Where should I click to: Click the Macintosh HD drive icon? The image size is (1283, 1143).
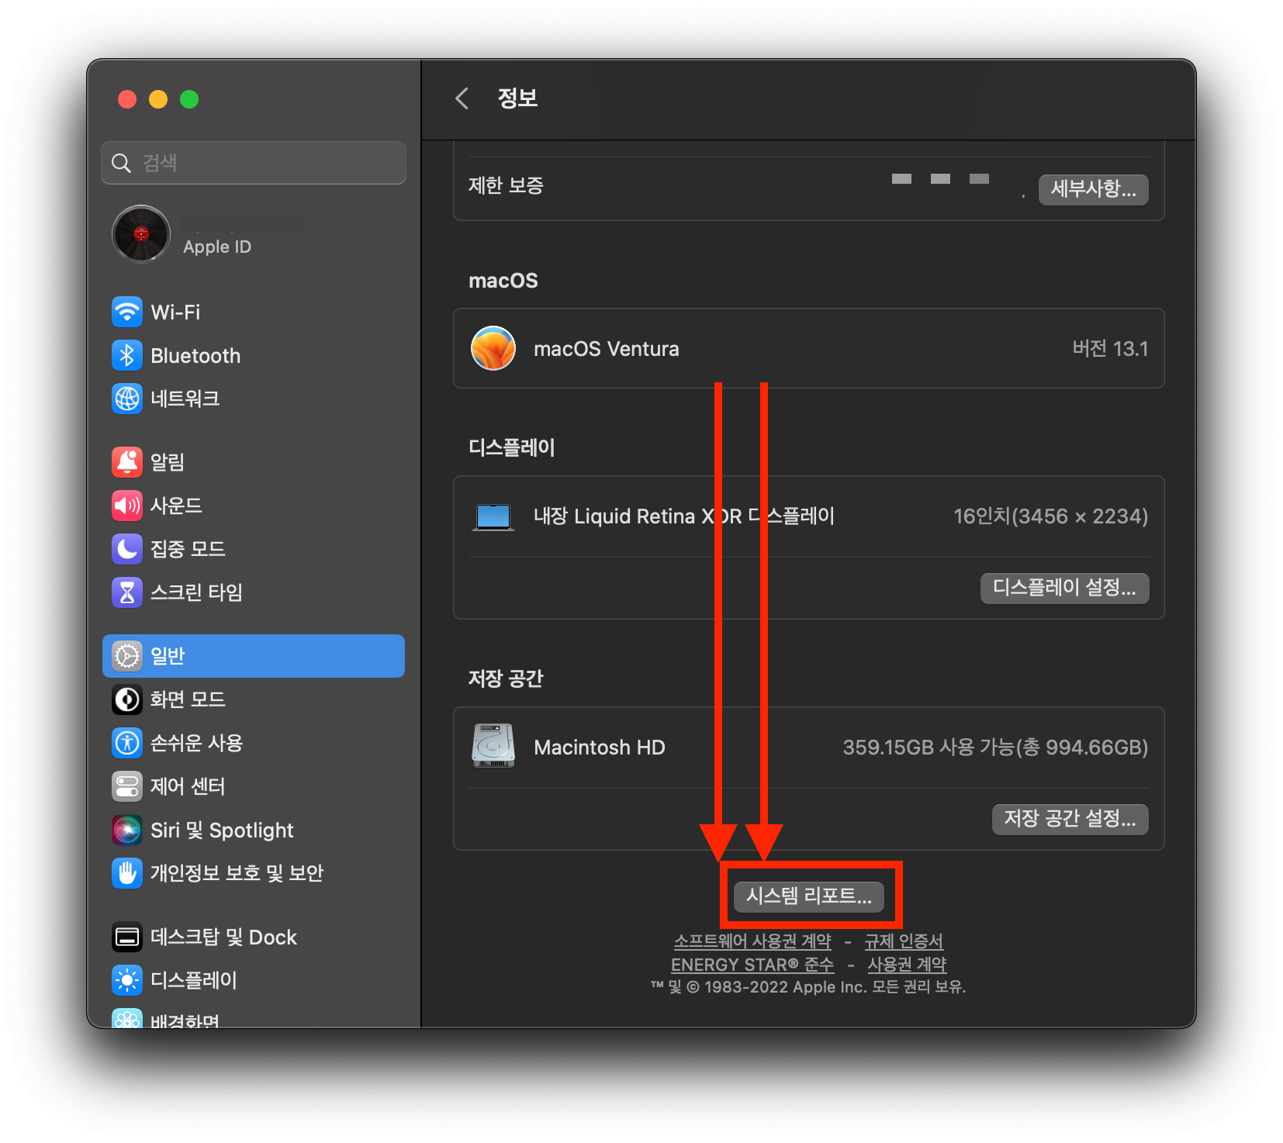493,746
